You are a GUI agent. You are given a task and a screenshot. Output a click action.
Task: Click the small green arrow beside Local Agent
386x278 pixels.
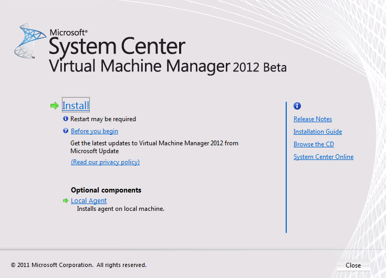(x=66, y=200)
